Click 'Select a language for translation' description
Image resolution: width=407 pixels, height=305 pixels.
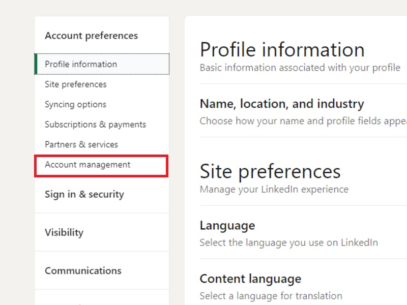[x=271, y=295]
